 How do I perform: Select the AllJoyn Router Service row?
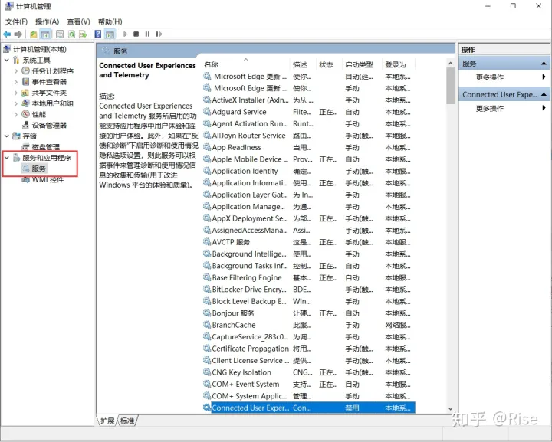point(309,136)
